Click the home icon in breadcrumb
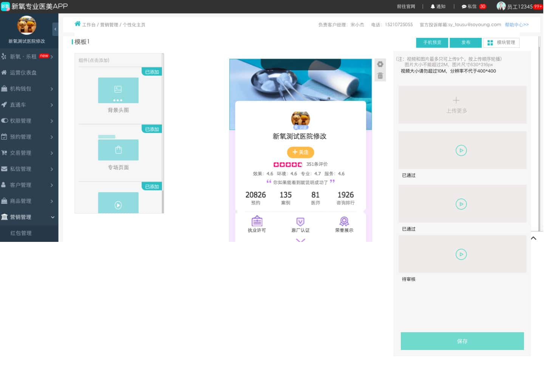The width and height of the screenshot is (544, 387). coord(77,24)
